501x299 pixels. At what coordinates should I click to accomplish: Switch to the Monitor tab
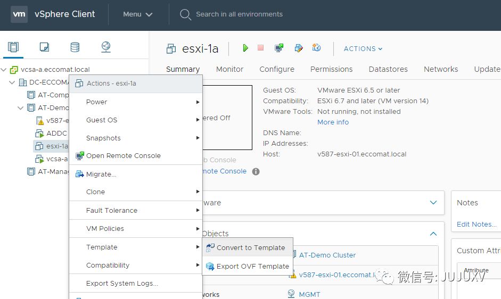point(229,69)
